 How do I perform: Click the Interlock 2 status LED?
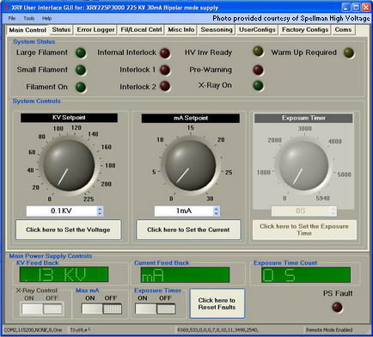165,86
